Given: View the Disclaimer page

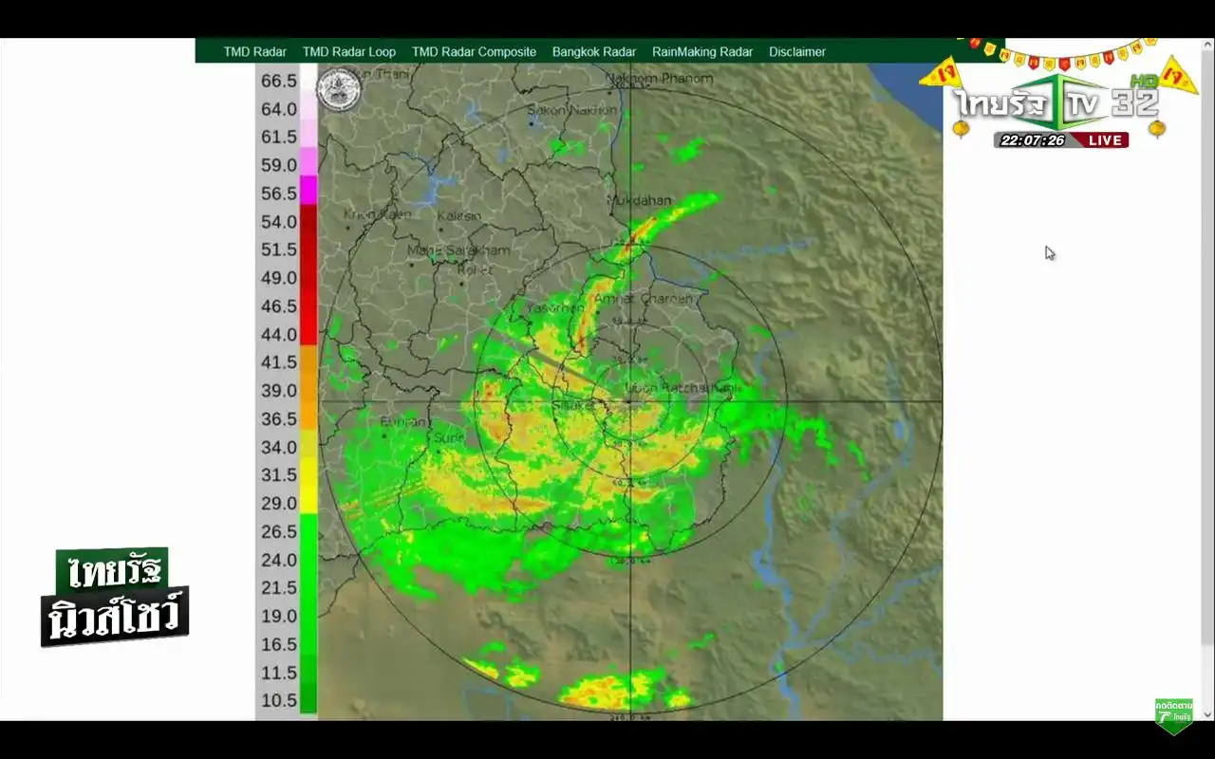Looking at the screenshot, I should [797, 52].
